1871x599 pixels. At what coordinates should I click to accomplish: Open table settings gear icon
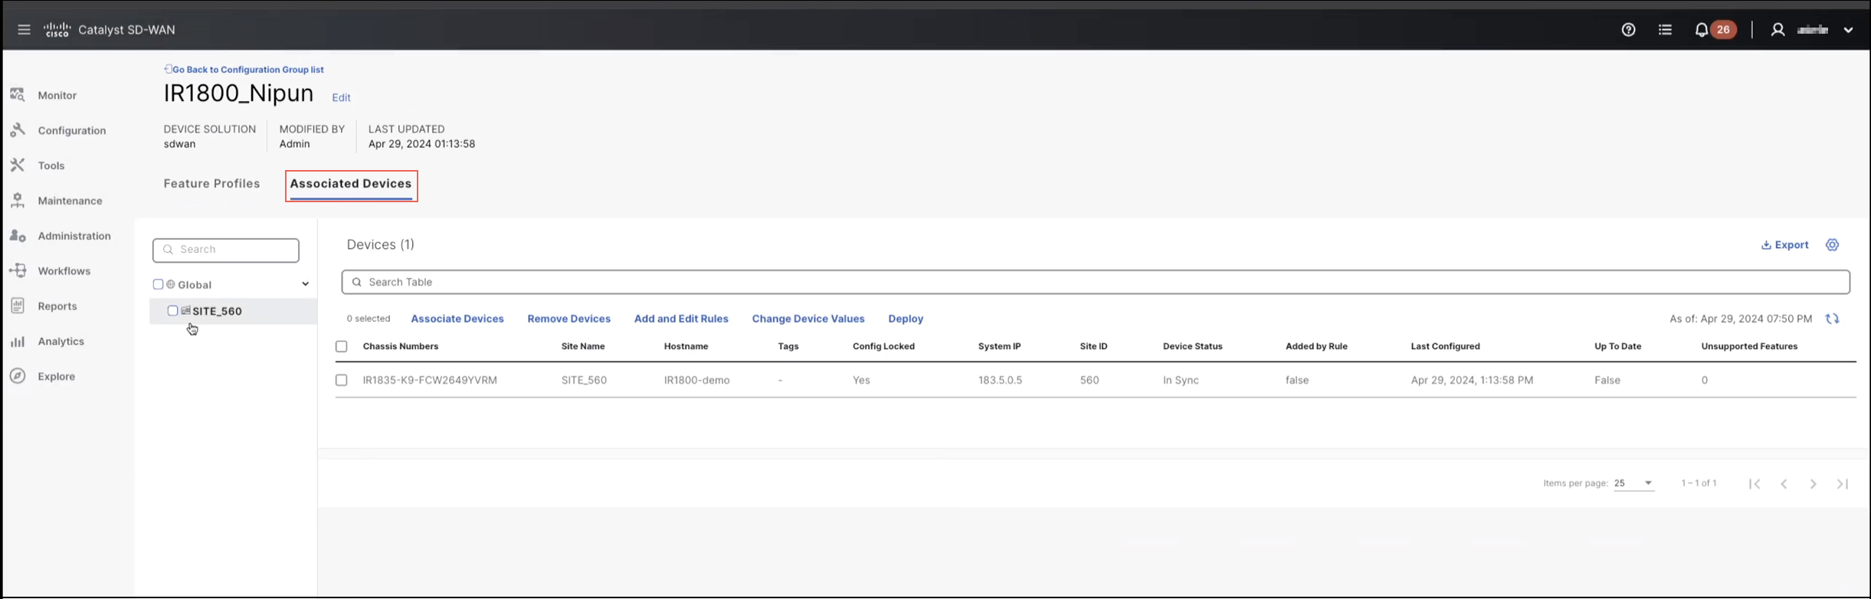[1832, 245]
